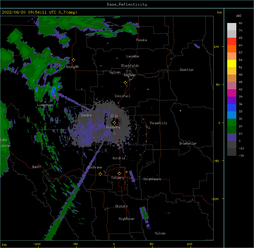254x248 pixels.
Task: Click the purple swatch between 39 and 36 dBZ
Action: pyautogui.click(x=232, y=100)
